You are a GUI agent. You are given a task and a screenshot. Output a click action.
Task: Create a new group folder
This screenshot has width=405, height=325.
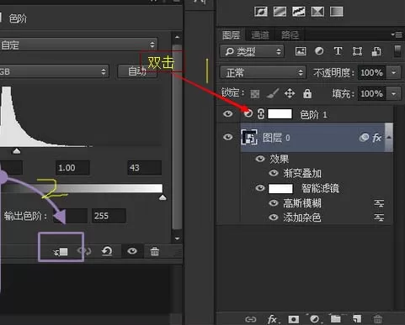[336, 318]
